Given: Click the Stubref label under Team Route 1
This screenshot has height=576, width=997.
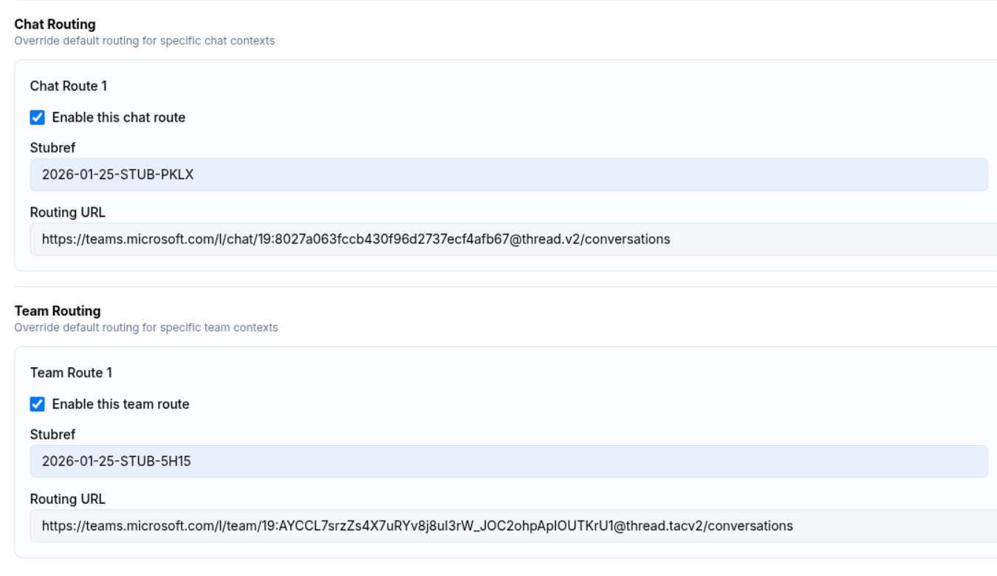Looking at the screenshot, I should coord(52,434).
